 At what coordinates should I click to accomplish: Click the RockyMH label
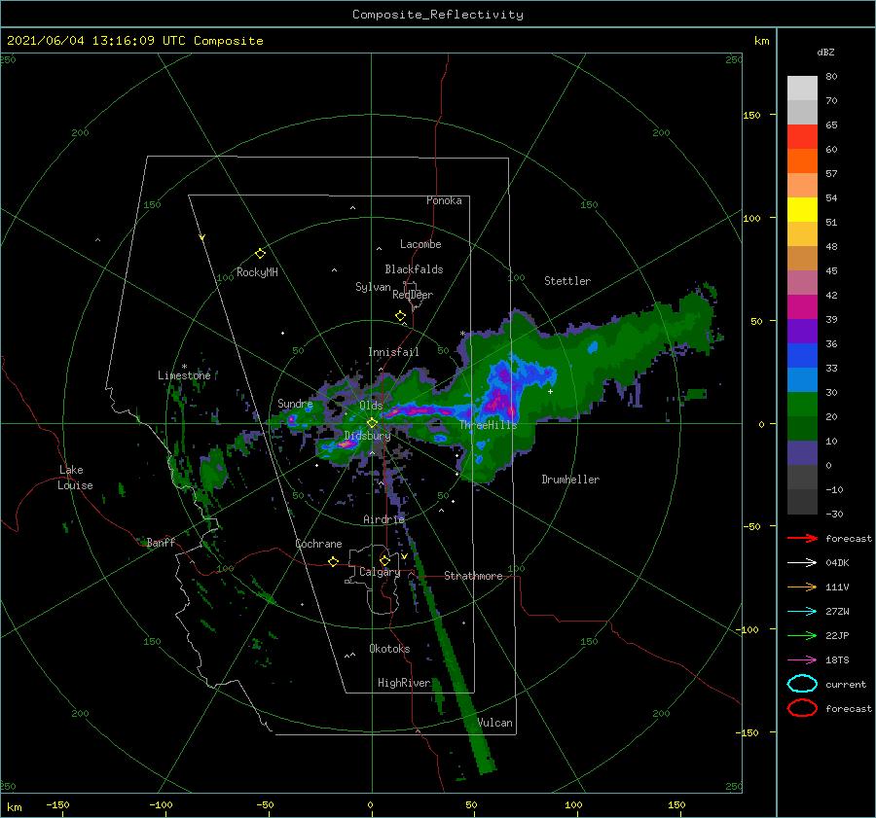pos(257,272)
